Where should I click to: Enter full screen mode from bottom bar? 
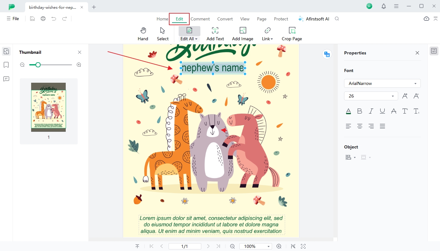point(303,246)
